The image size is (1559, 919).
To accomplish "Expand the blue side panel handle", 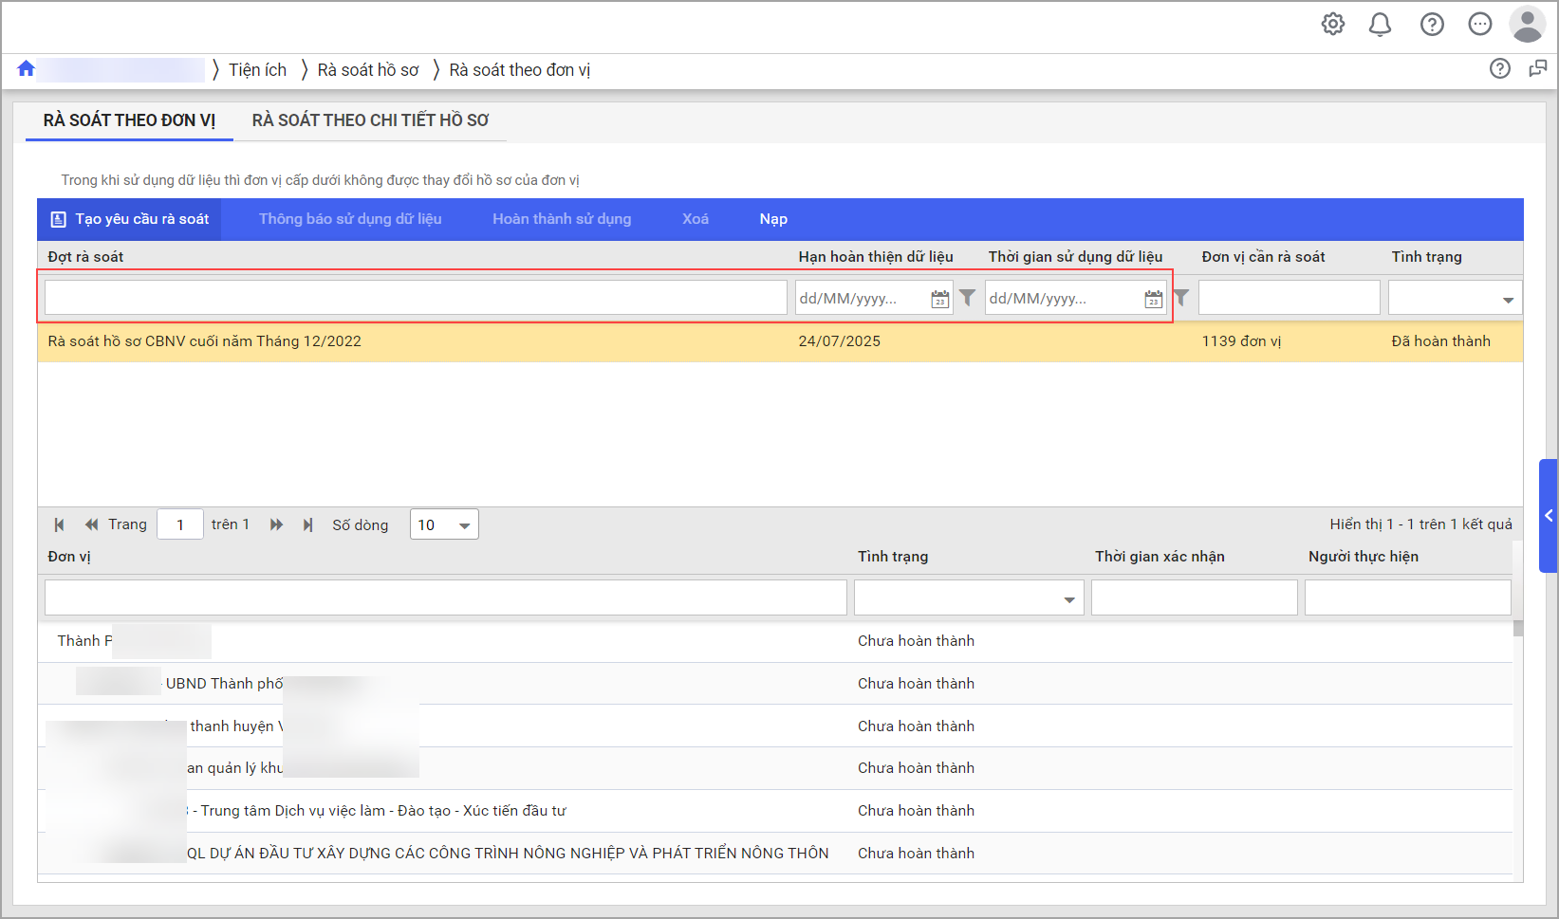I will (x=1548, y=516).
